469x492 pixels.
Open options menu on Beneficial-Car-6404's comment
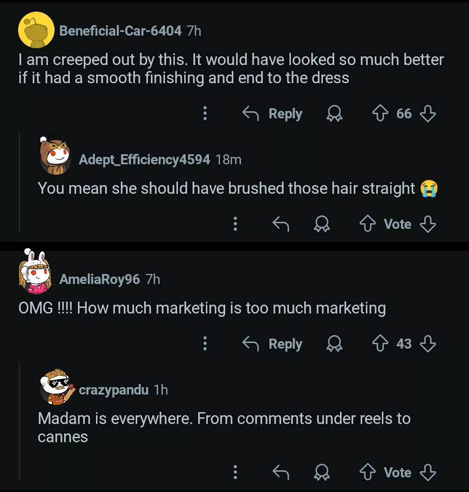[205, 114]
